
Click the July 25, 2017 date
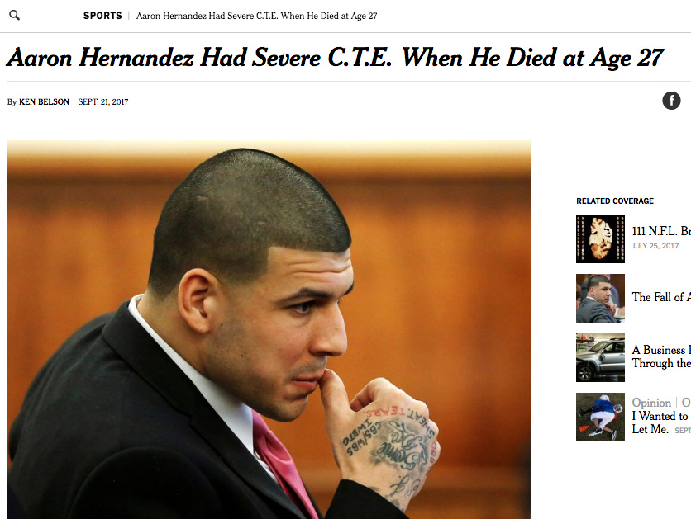[x=655, y=246]
